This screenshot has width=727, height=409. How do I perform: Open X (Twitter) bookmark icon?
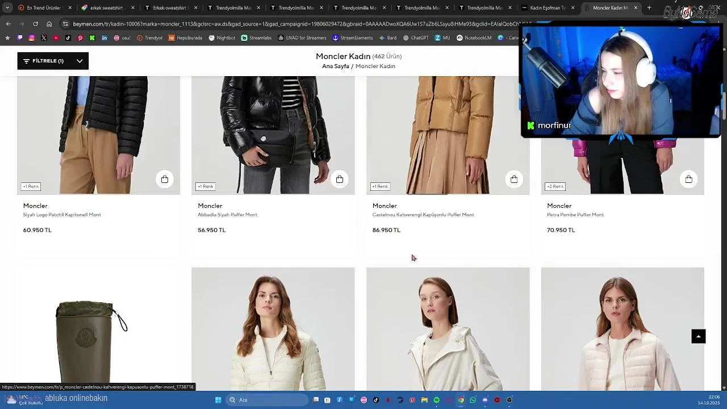pyautogui.click(x=44, y=38)
